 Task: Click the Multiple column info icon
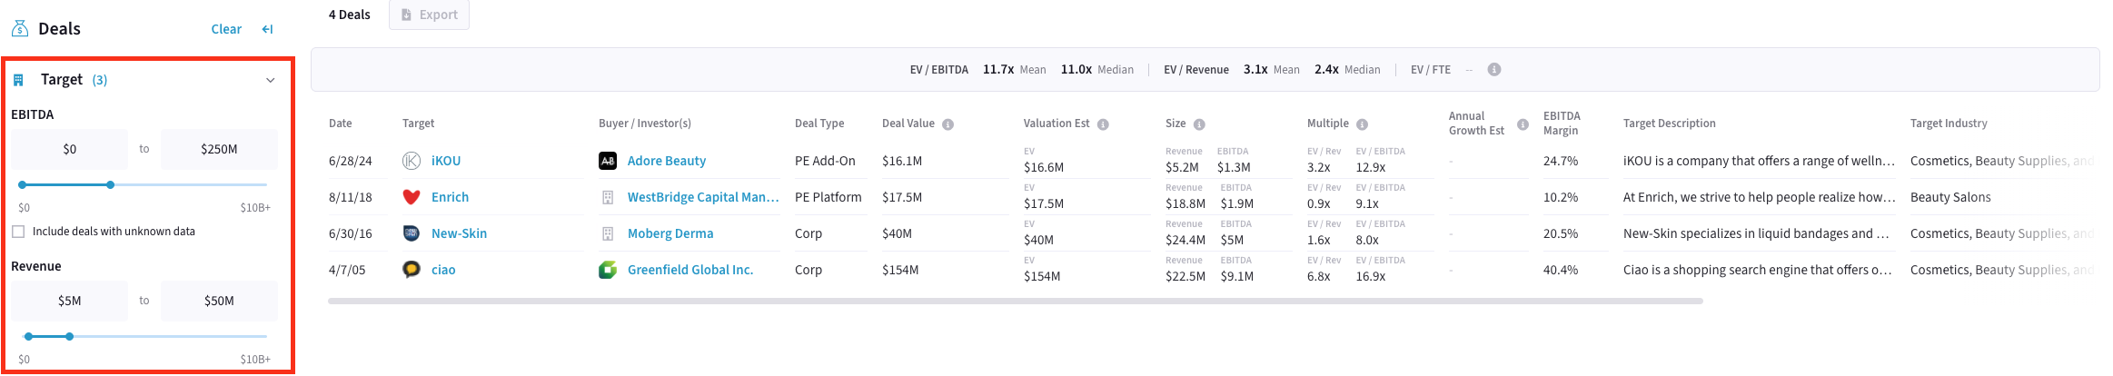1362,124
